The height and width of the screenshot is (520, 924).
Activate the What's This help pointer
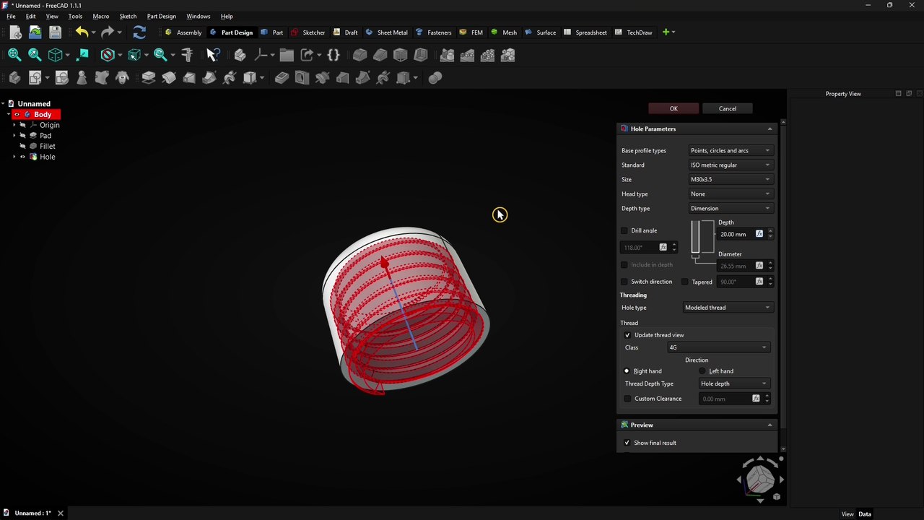tap(213, 55)
